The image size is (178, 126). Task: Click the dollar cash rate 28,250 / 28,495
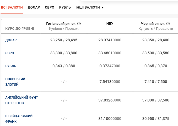[64, 40]
